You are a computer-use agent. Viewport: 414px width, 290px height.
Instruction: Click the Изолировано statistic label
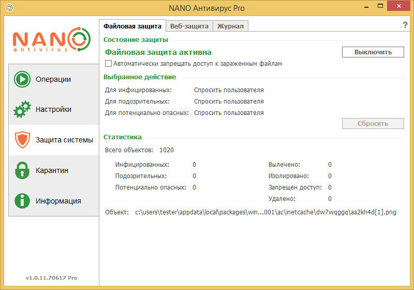tap(288, 176)
